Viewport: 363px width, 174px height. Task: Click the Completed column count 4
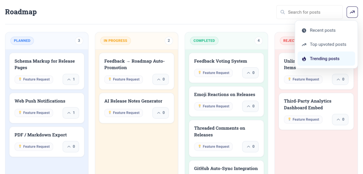[258, 41]
